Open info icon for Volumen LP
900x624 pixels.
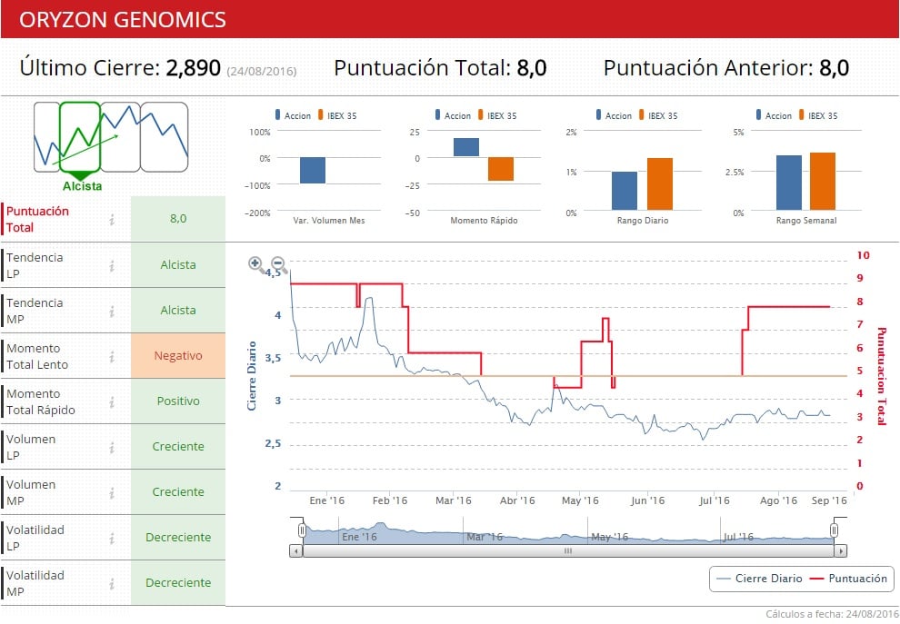click(x=112, y=448)
